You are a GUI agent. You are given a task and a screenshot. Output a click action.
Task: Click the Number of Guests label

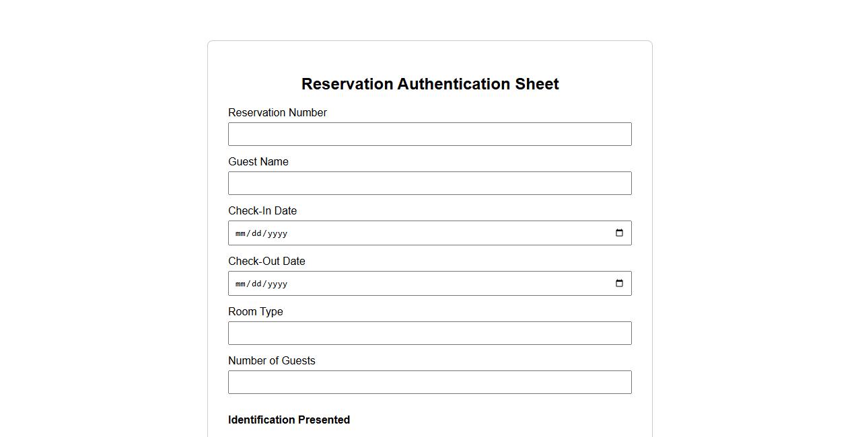[x=272, y=361]
